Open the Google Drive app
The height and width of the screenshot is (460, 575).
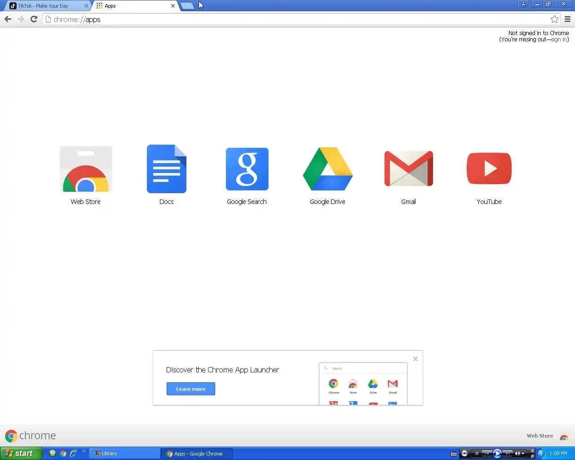(327, 175)
